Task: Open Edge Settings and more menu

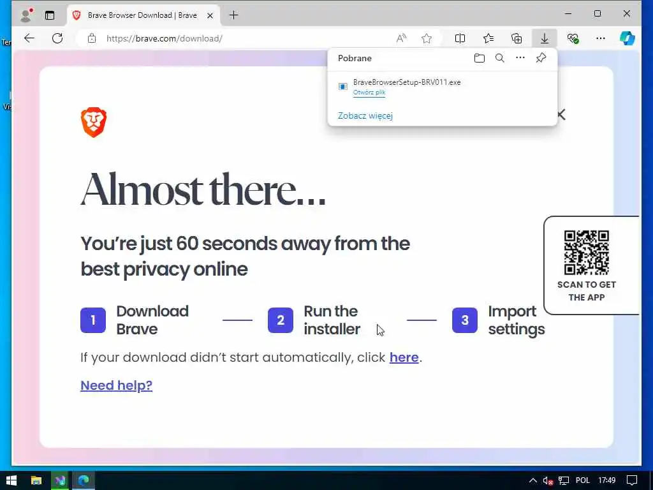Action: (601, 38)
